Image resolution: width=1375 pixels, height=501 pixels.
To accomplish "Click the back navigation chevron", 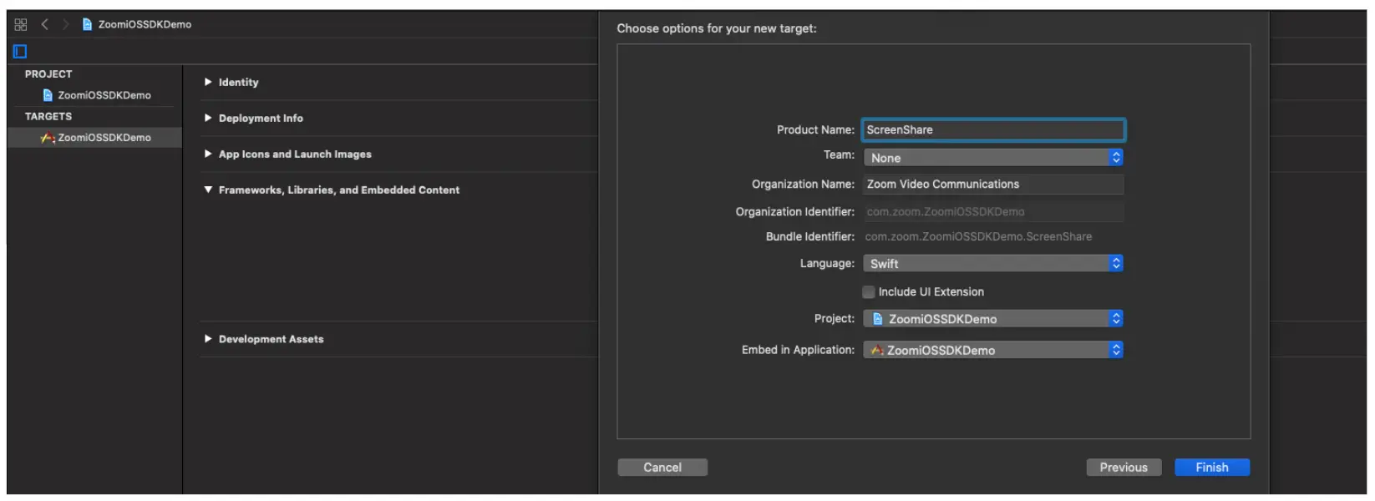I will click(45, 25).
